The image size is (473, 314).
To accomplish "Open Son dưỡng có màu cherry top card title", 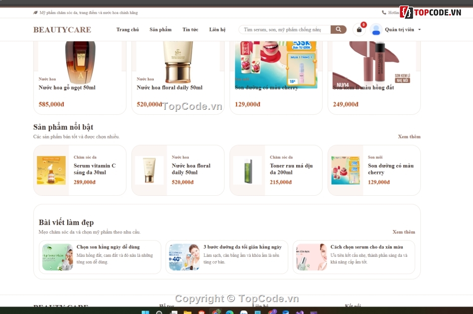I will 266,87.
